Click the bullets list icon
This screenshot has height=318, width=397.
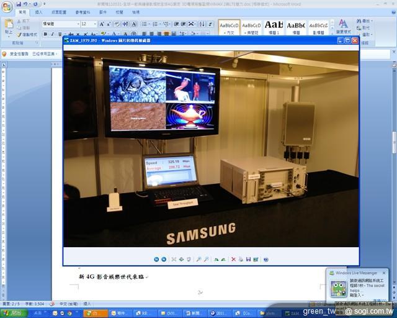145,24
